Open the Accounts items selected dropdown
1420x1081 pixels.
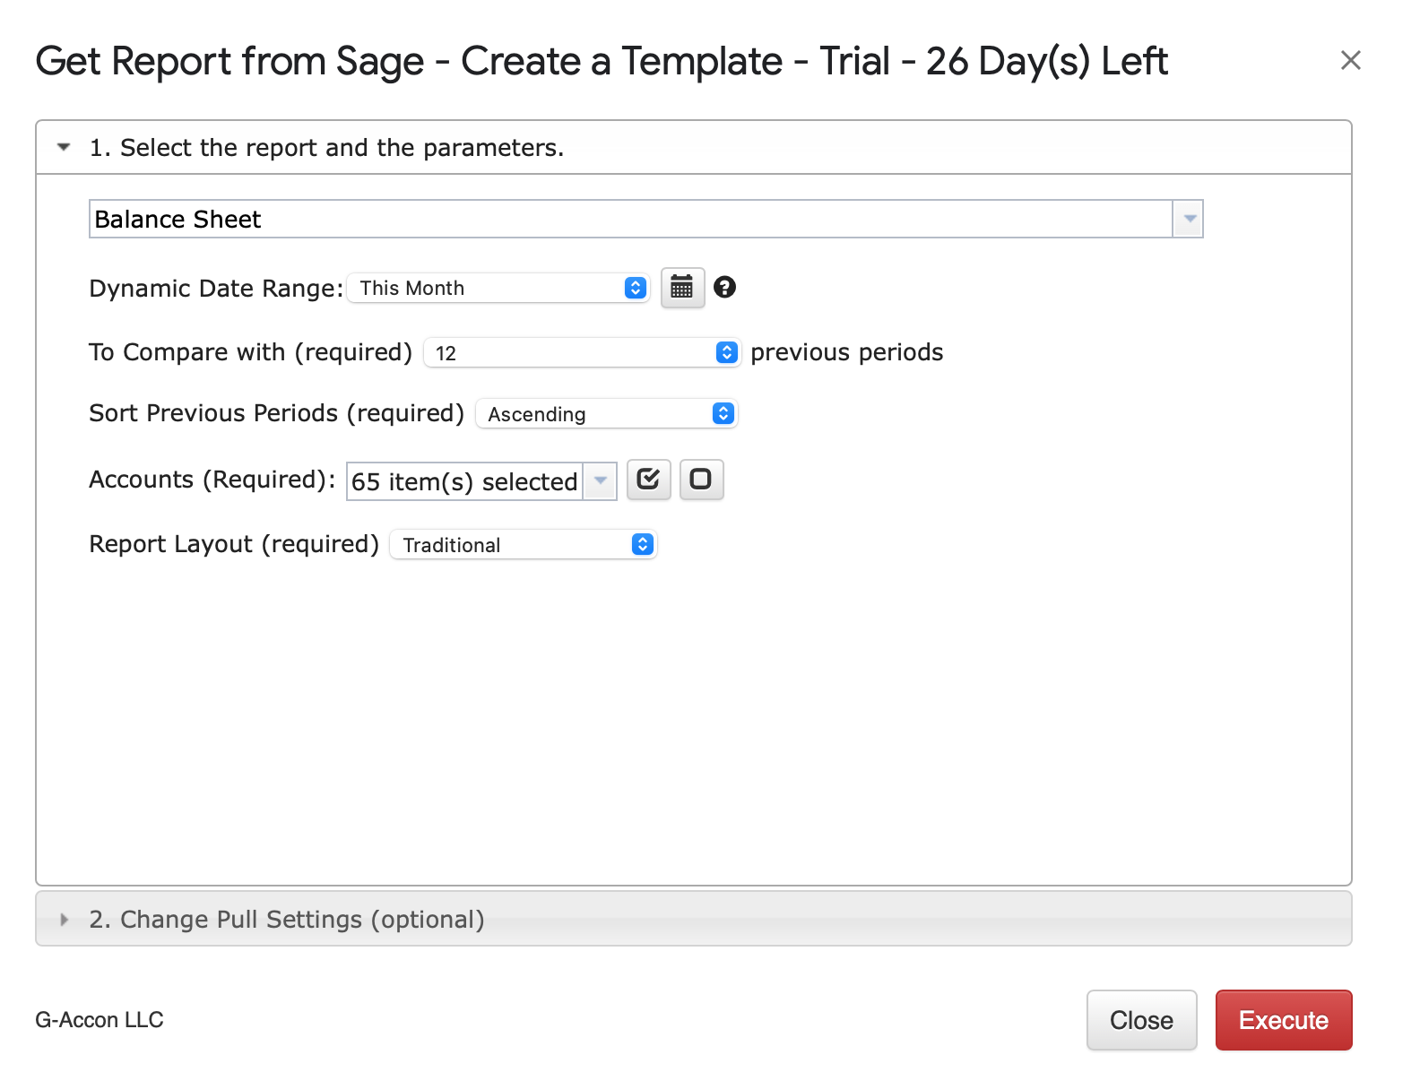click(481, 481)
